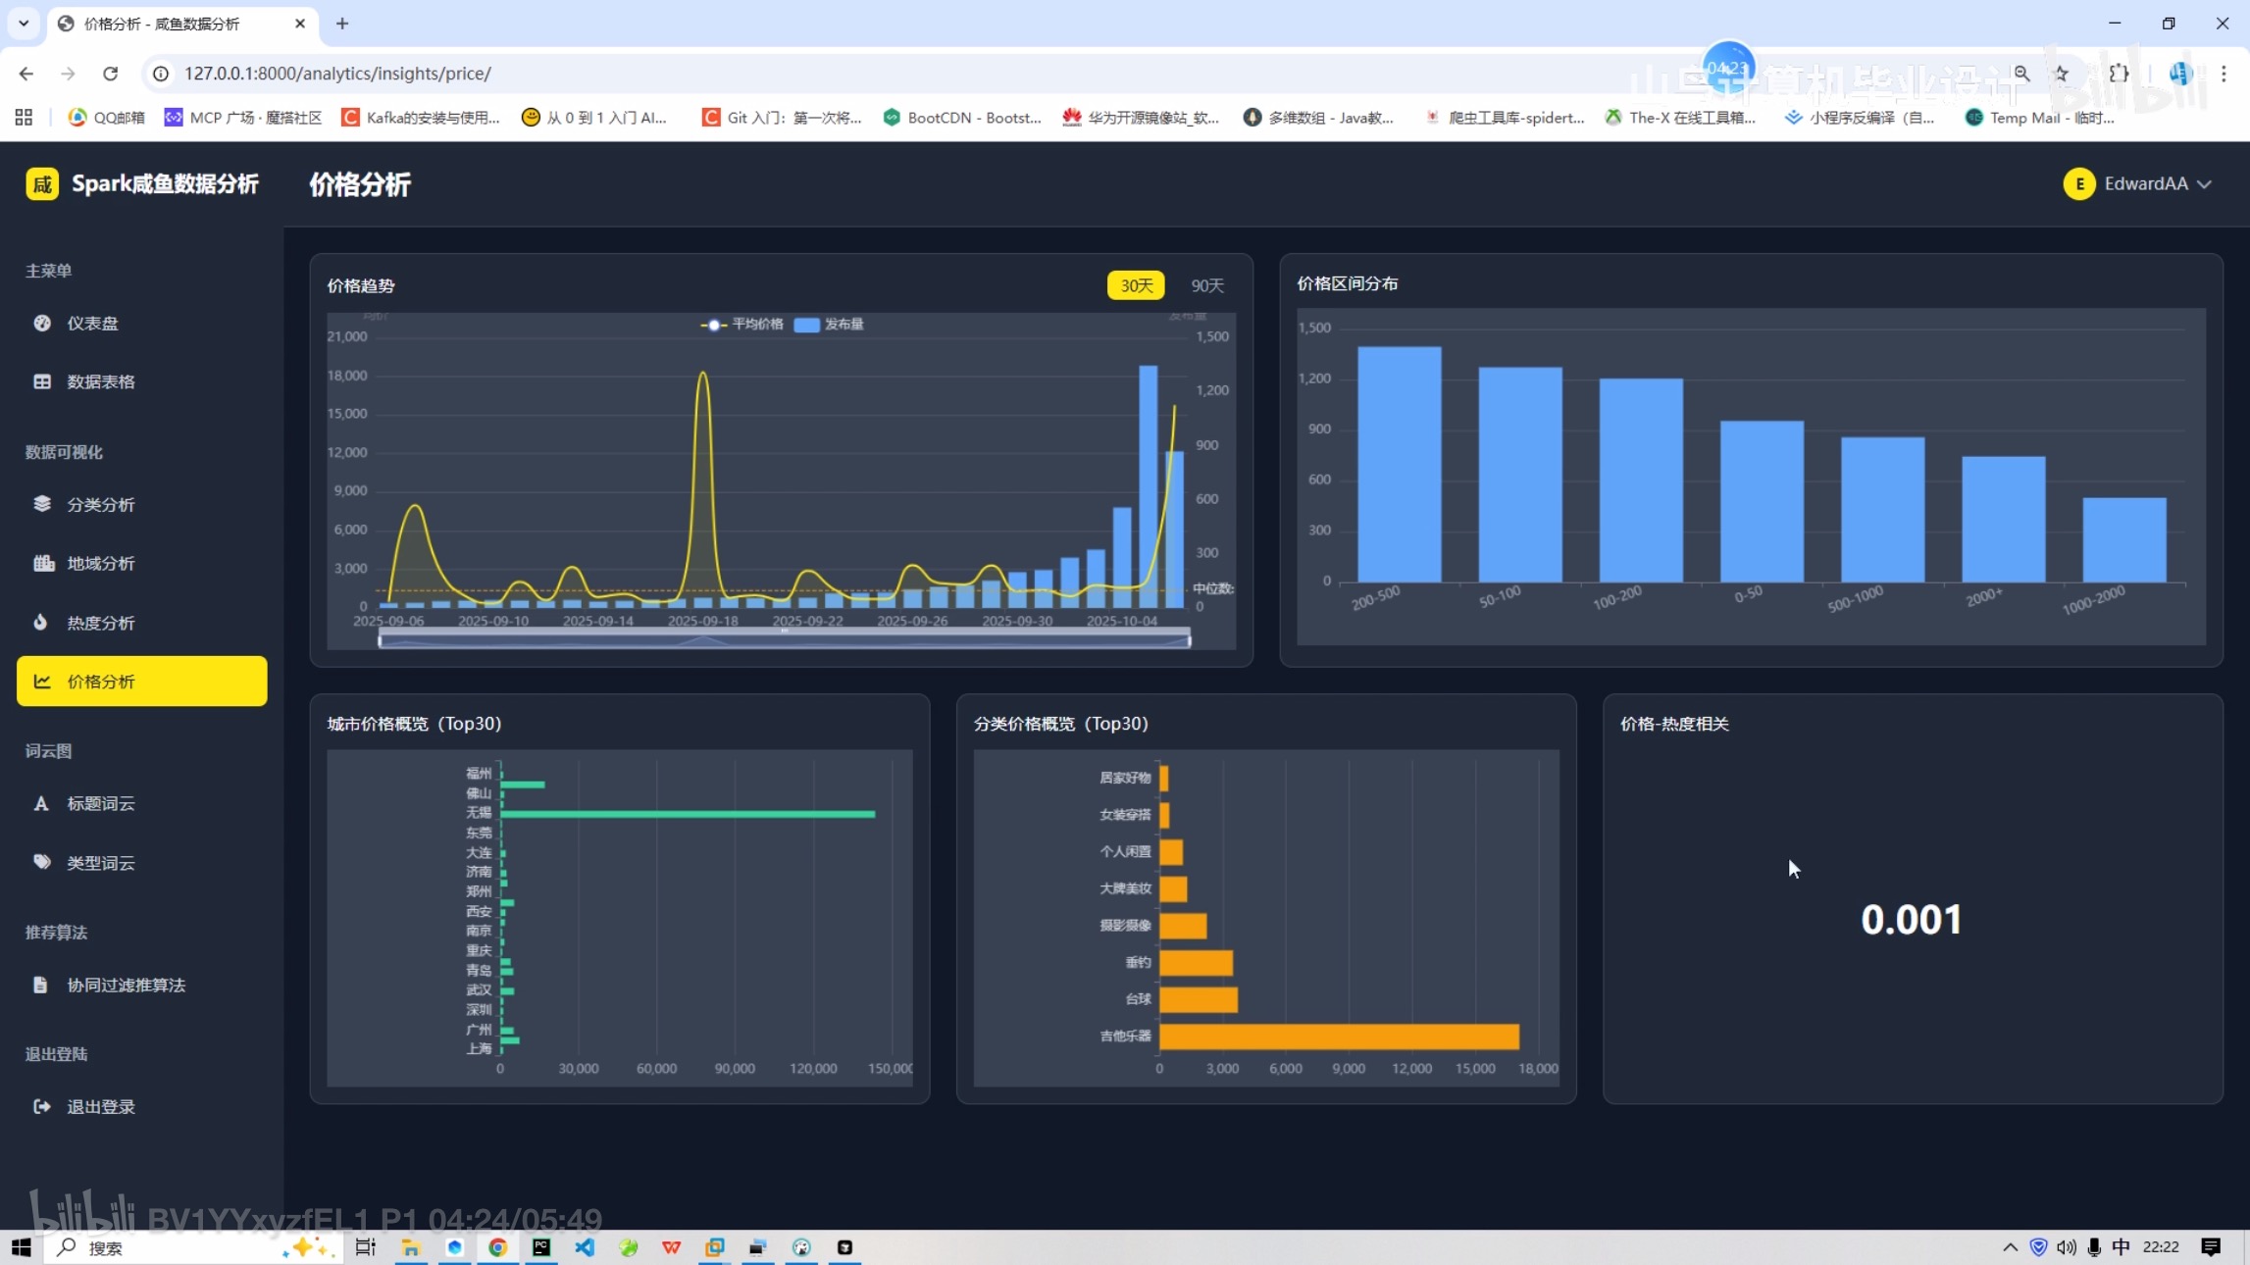Click the 类型词云 tags icon

(42, 862)
